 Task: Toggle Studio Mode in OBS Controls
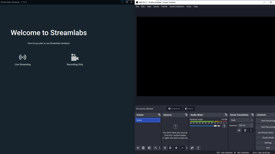click(x=265, y=138)
